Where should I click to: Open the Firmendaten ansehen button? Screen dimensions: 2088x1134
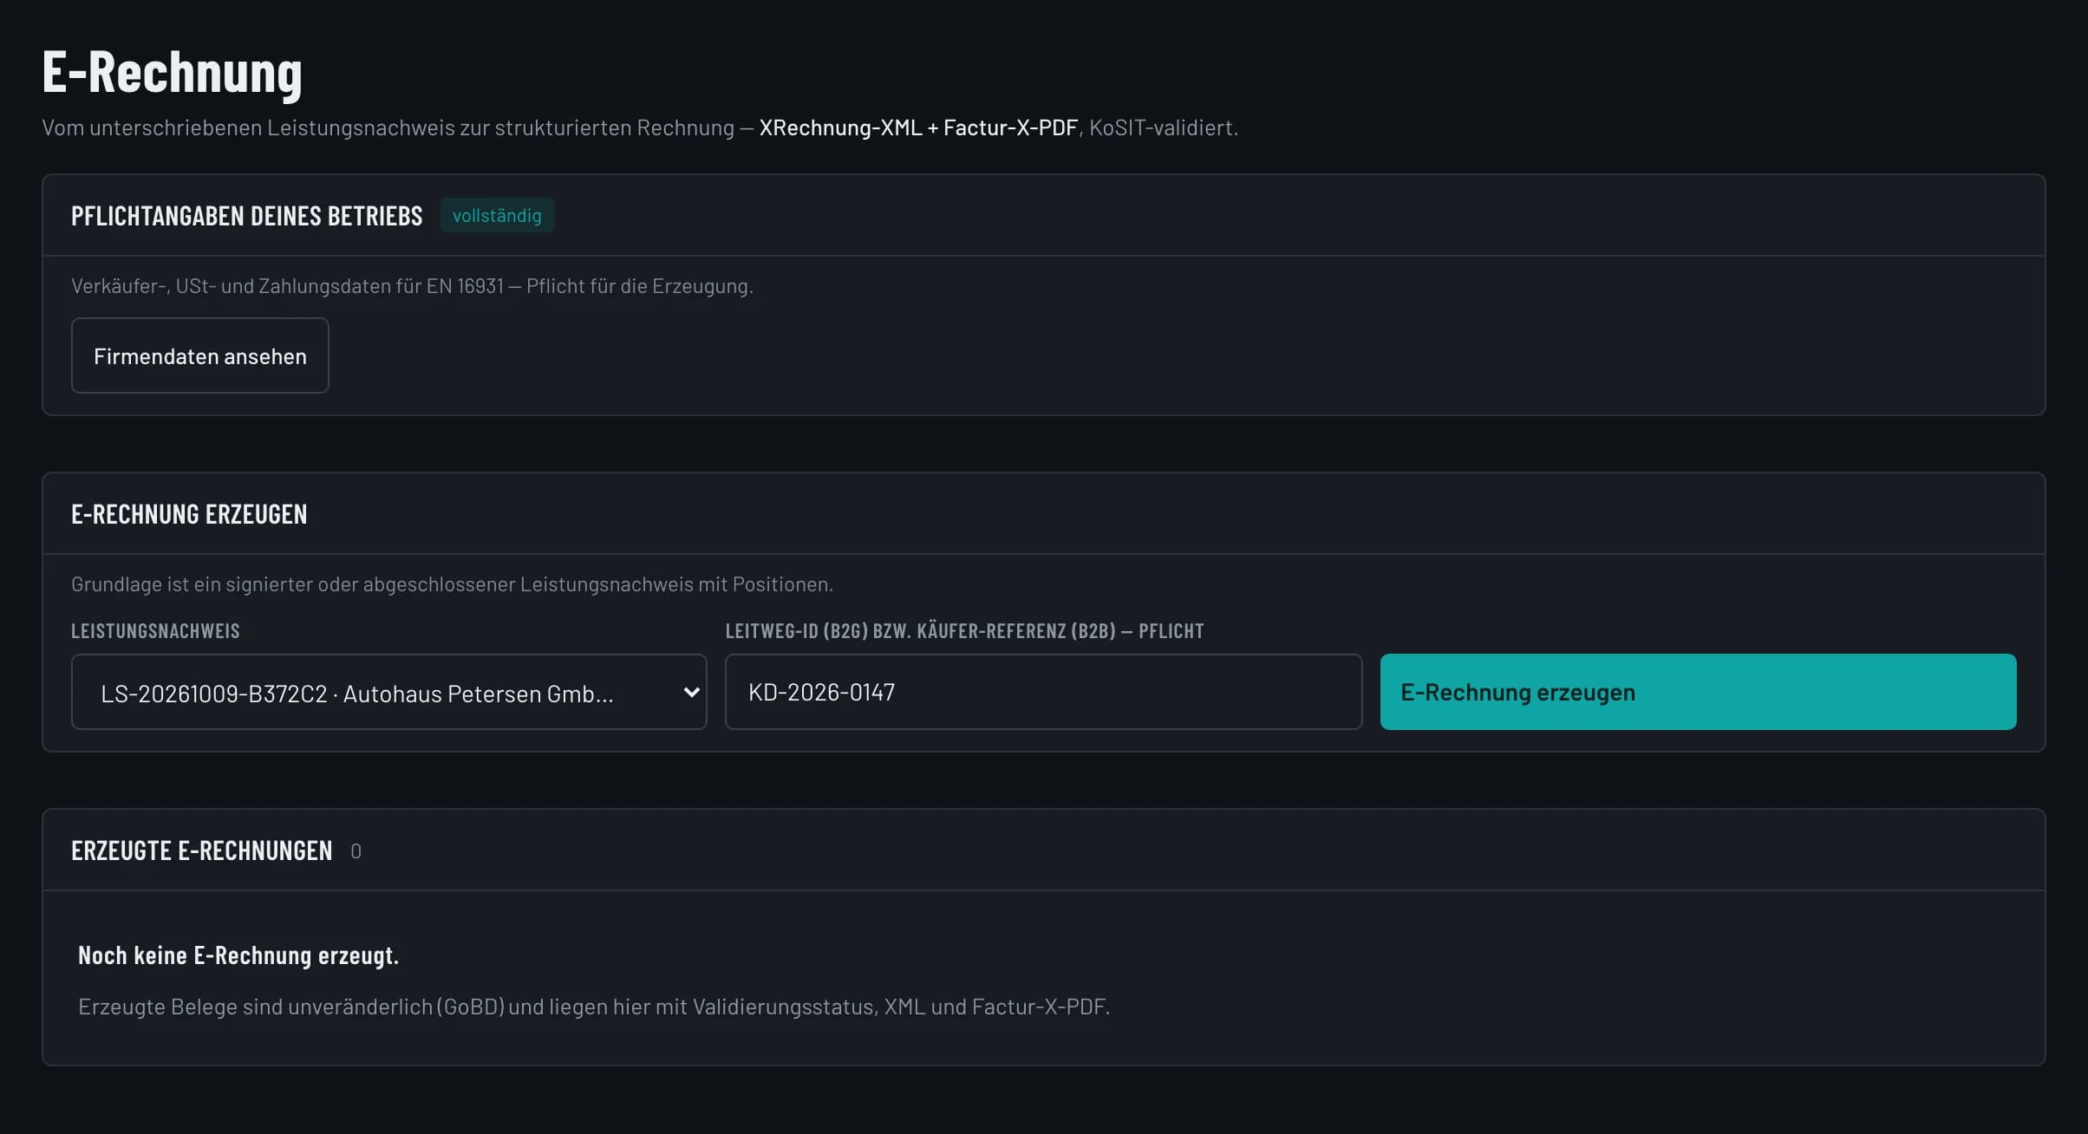199,355
